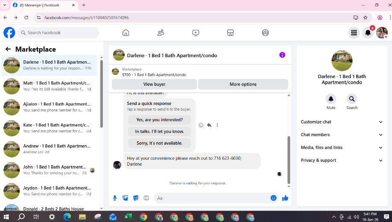Open Windows taskbar search
The width and height of the screenshot is (392, 222).
click(21, 217)
